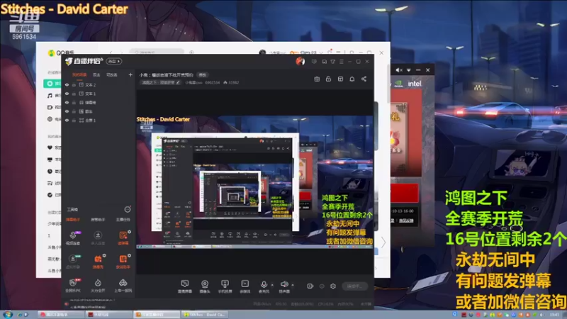The height and width of the screenshot is (319, 567).
Task: Expand the toolbox more-options circle
Action: [x=128, y=209]
